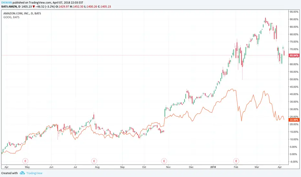Click the L:1400.26 low value

pos(91,6)
